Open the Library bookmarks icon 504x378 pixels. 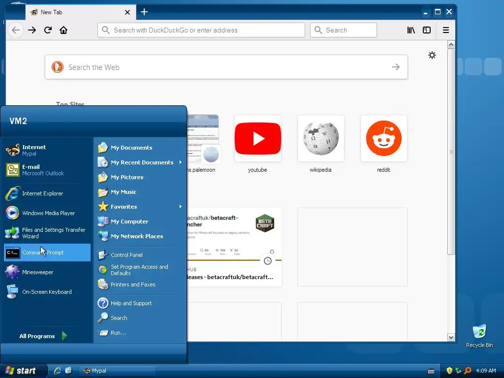[x=411, y=30]
